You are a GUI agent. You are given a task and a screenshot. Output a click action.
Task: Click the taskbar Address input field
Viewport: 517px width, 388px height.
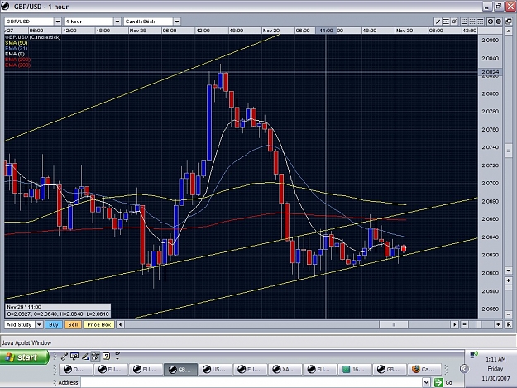252,382
